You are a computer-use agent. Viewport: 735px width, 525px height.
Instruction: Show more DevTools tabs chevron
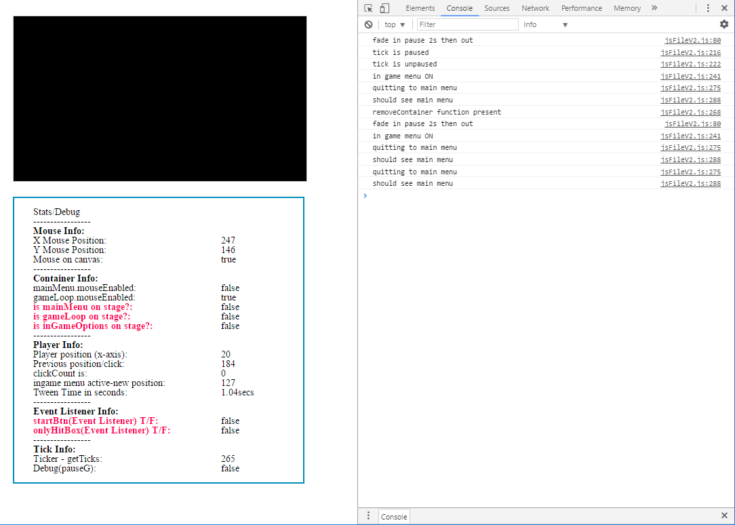point(654,8)
